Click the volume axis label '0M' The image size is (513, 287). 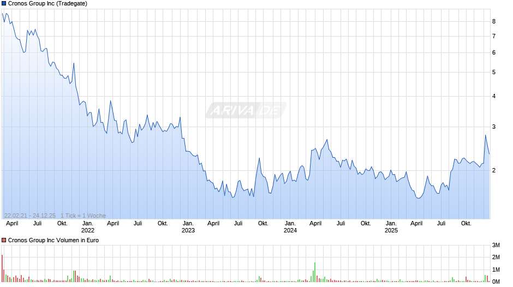[496, 282]
